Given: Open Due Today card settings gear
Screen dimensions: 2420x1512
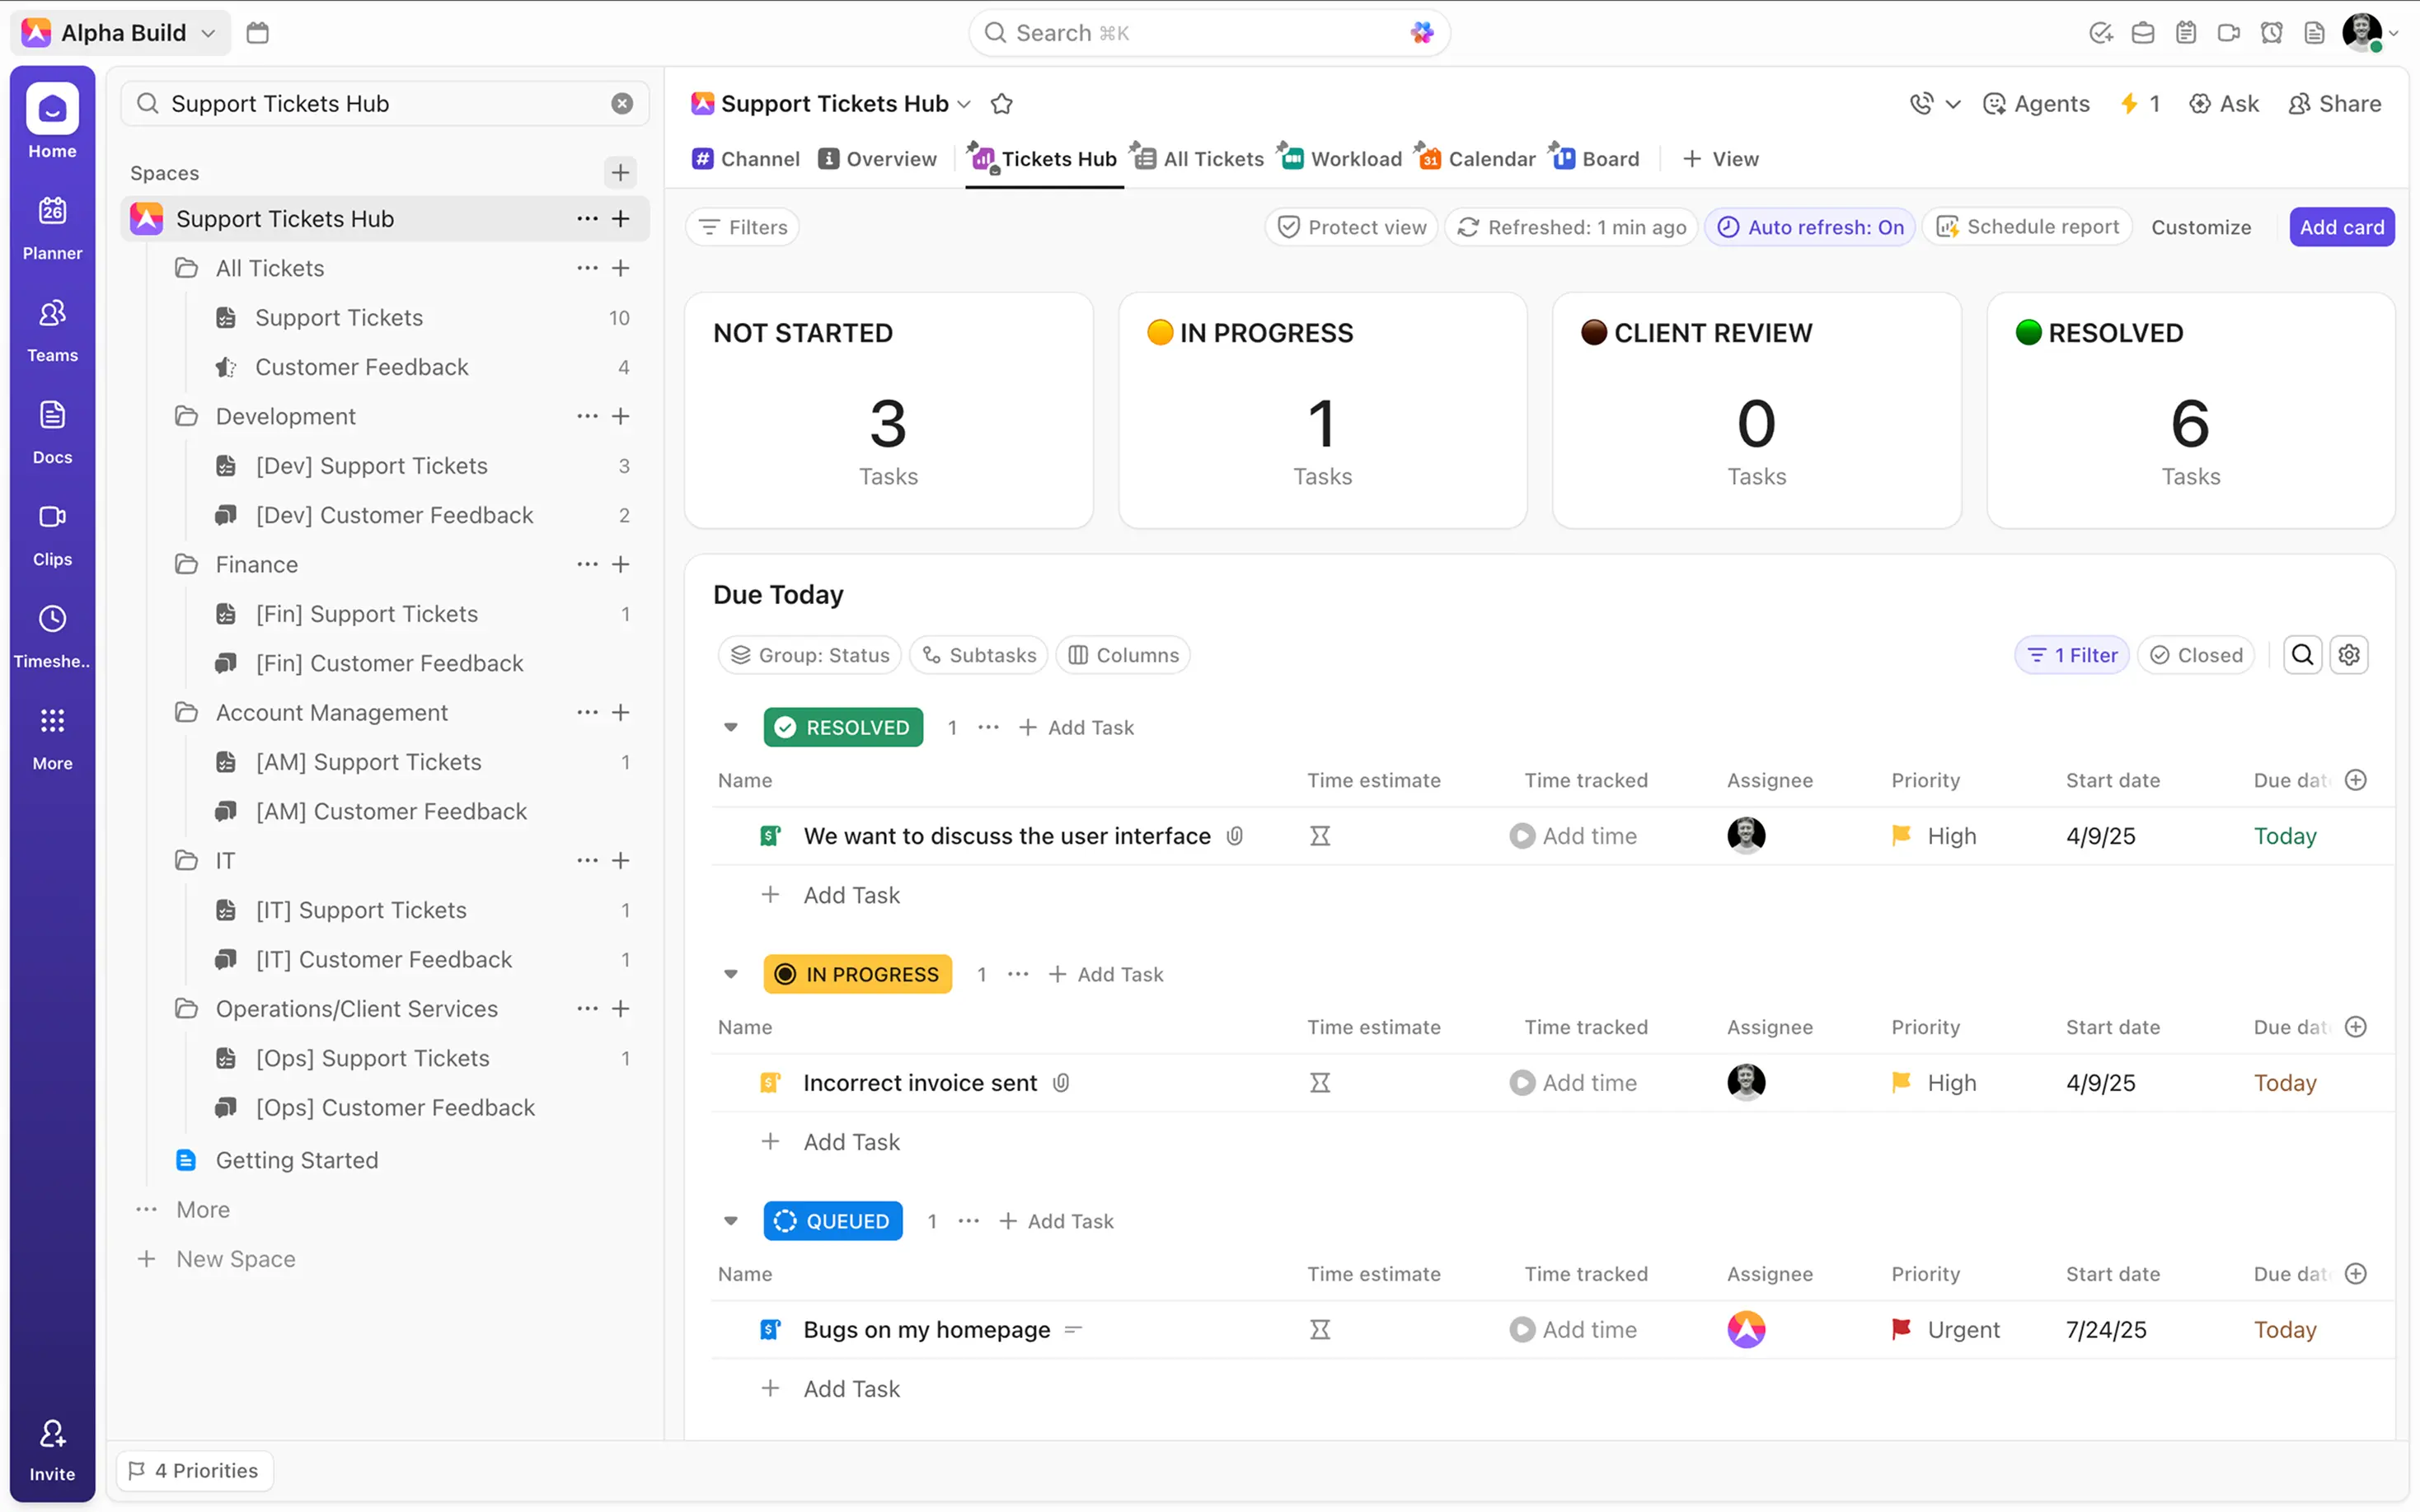Looking at the screenshot, I should coord(2348,655).
